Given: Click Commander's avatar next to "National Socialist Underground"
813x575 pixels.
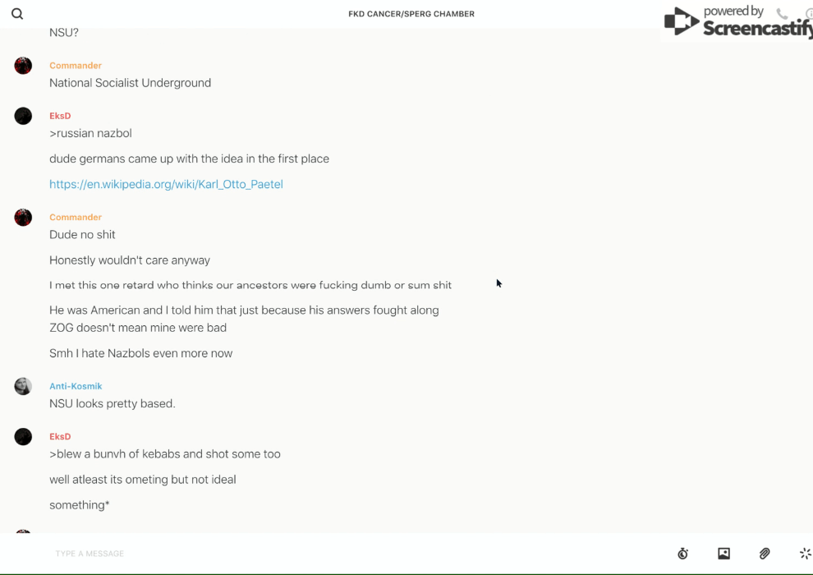Looking at the screenshot, I should point(23,66).
